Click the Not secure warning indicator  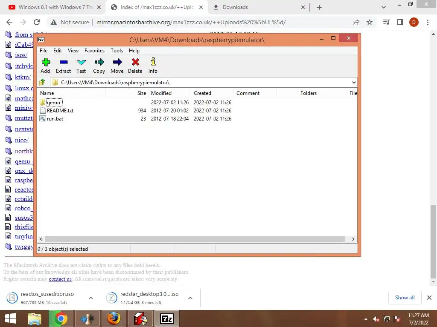70,22
